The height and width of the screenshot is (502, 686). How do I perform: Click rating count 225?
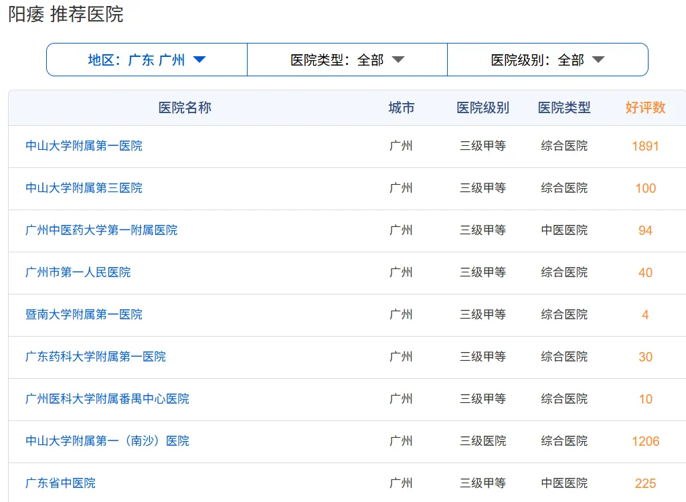pyautogui.click(x=645, y=484)
